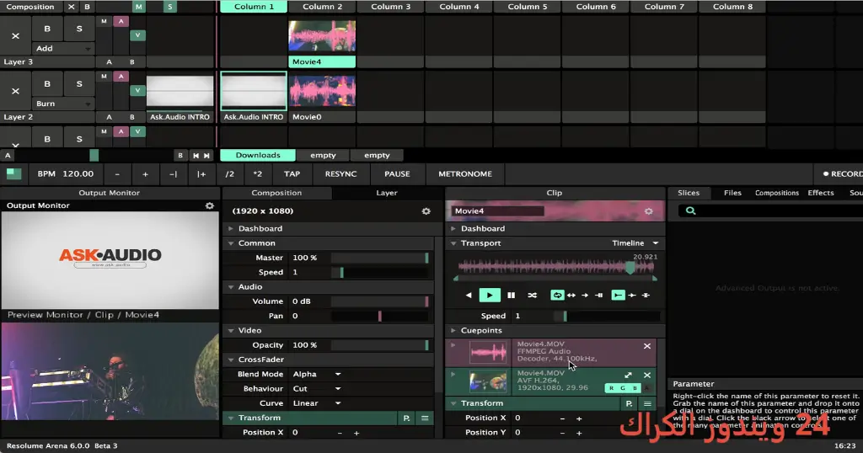Image resolution: width=863 pixels, height=453 pixels.
Task: Switch to Layer tab
Action: 386,193
